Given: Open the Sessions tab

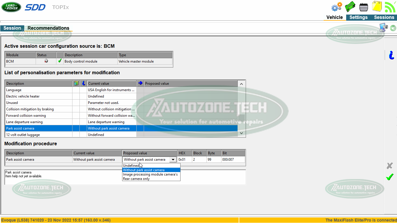Looking at the screenshot, I should click(384, 17).
